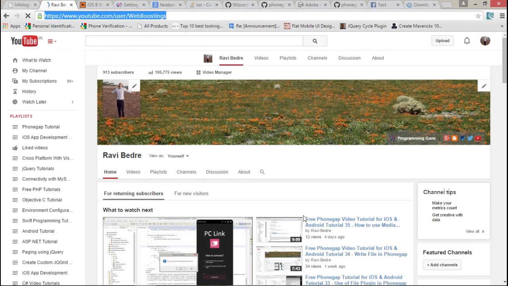The width and height of the screenshot is (508, 286).
Task: Click the browser back arrow
Action: pyautogui.click(x=6, y=16)
